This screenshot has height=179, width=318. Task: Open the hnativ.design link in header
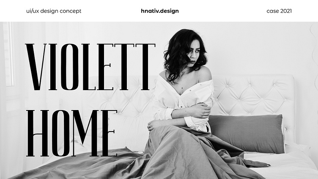tap(160, 11)
